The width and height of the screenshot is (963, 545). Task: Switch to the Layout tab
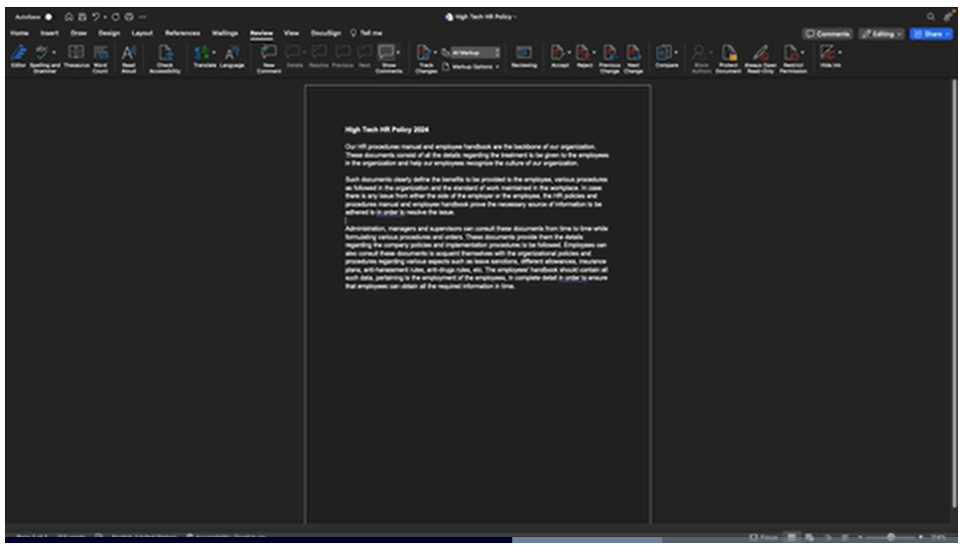click(x=142, y=33)
